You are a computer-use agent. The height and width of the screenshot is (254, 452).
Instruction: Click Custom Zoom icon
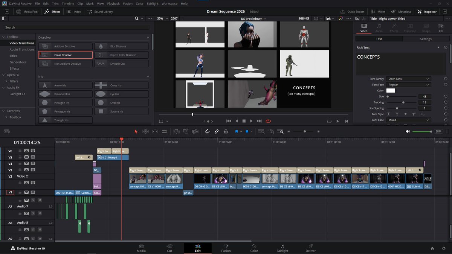(x=280, y=131)
